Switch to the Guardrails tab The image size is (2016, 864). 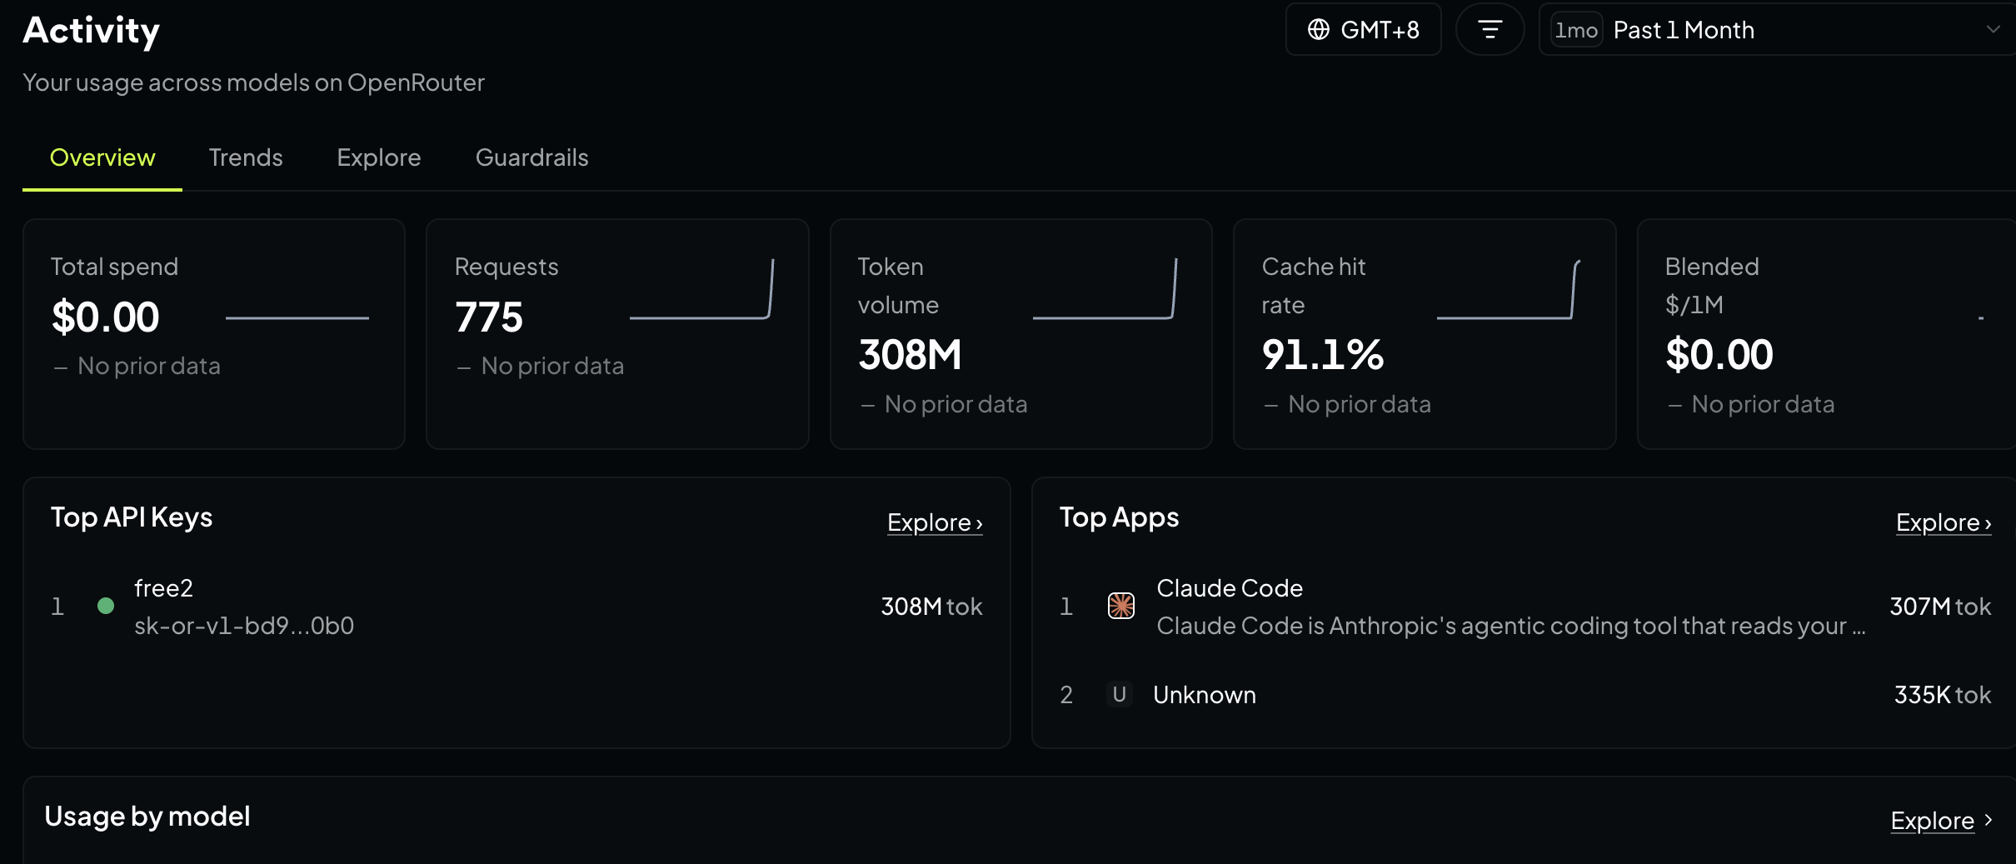coord(532,157)
